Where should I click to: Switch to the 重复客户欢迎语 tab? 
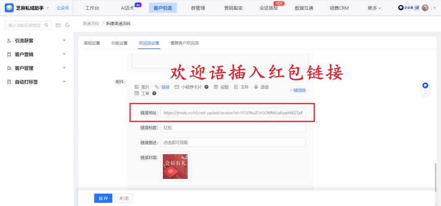click(x=184, y=43)
